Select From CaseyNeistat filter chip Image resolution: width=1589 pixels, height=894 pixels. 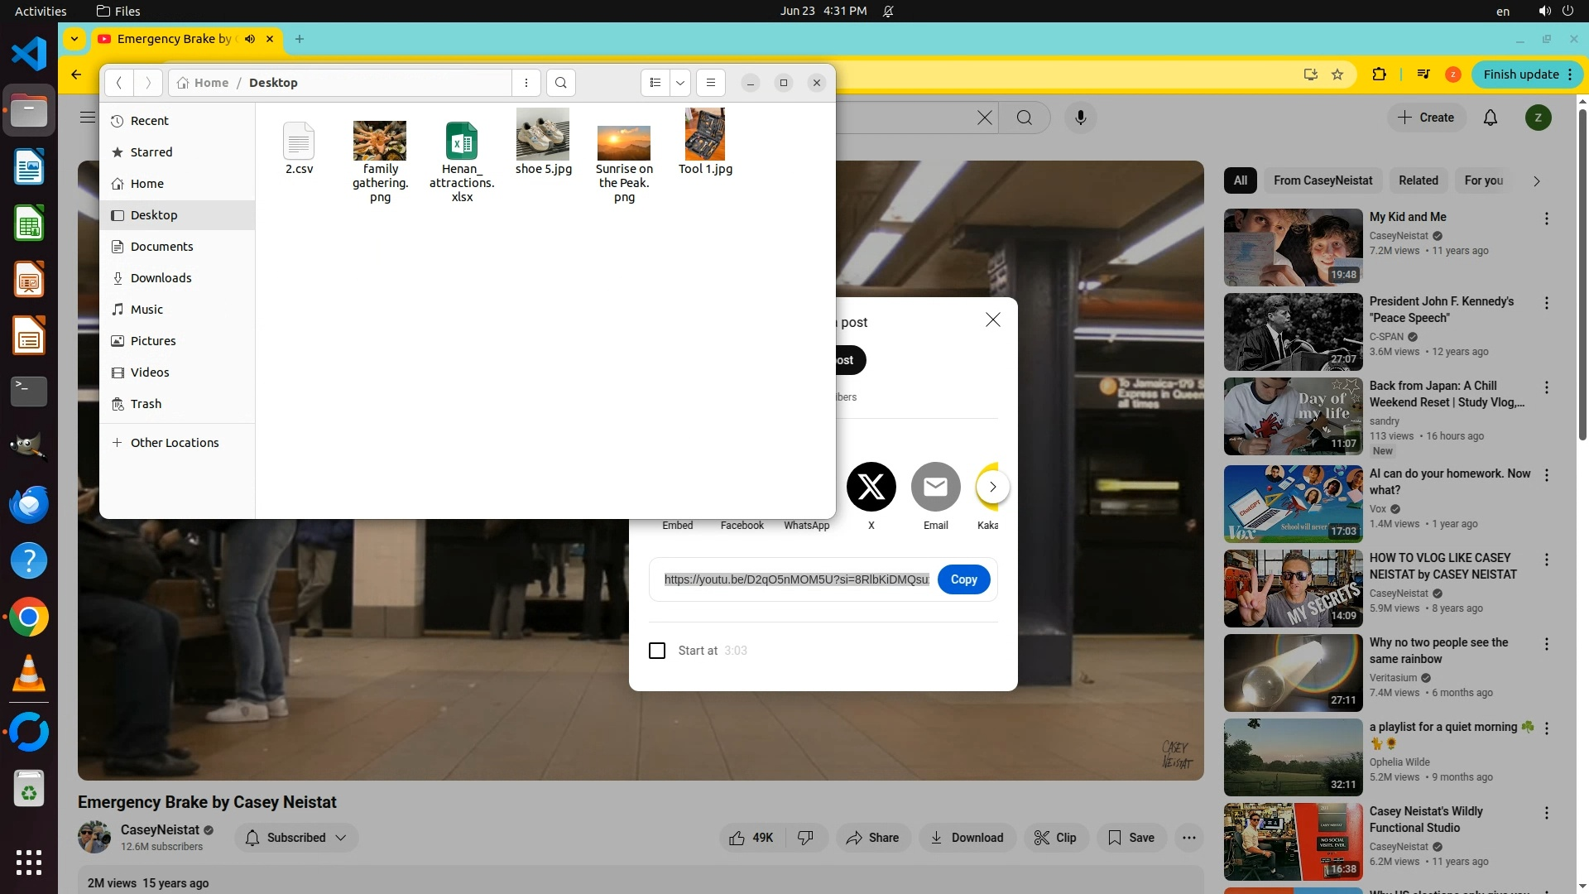[1323, 180]
